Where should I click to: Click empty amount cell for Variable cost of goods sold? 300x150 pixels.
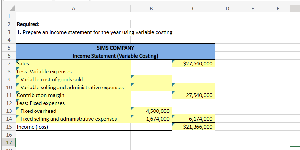(x=151, y=79)
